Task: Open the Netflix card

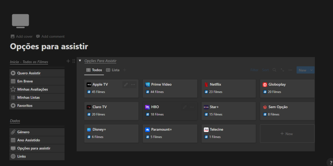Action: point(229,88)
